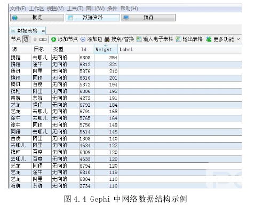262x205 pixels.
Task: Close the Data Table (数据表格) tab
Action: (x=43, y=31)
